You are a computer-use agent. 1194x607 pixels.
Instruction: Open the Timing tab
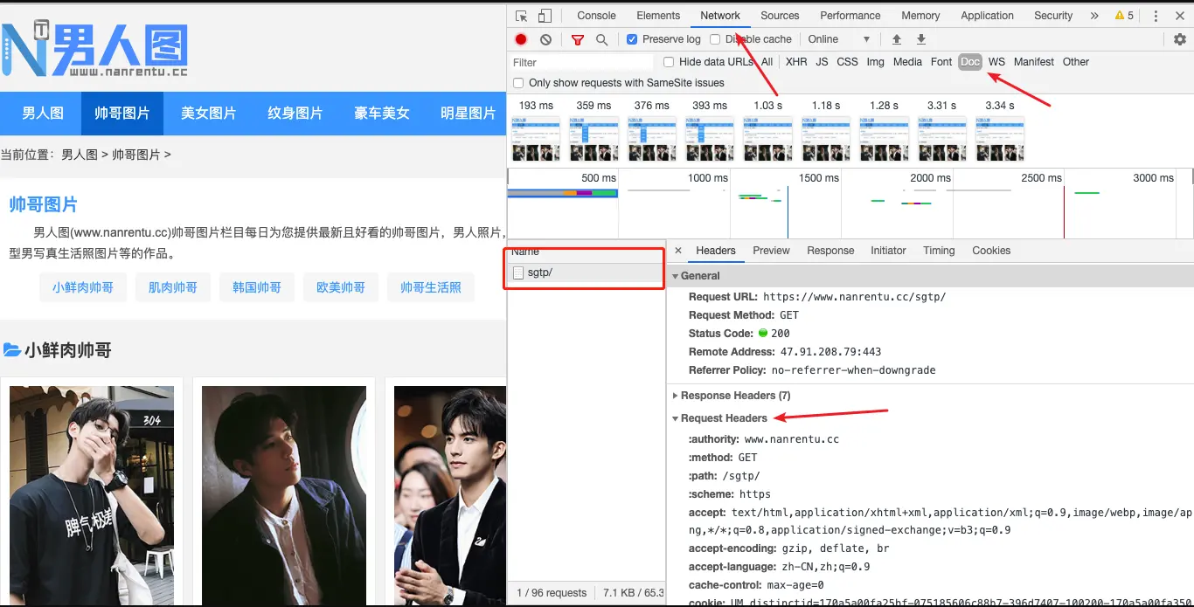click(939, 251)
